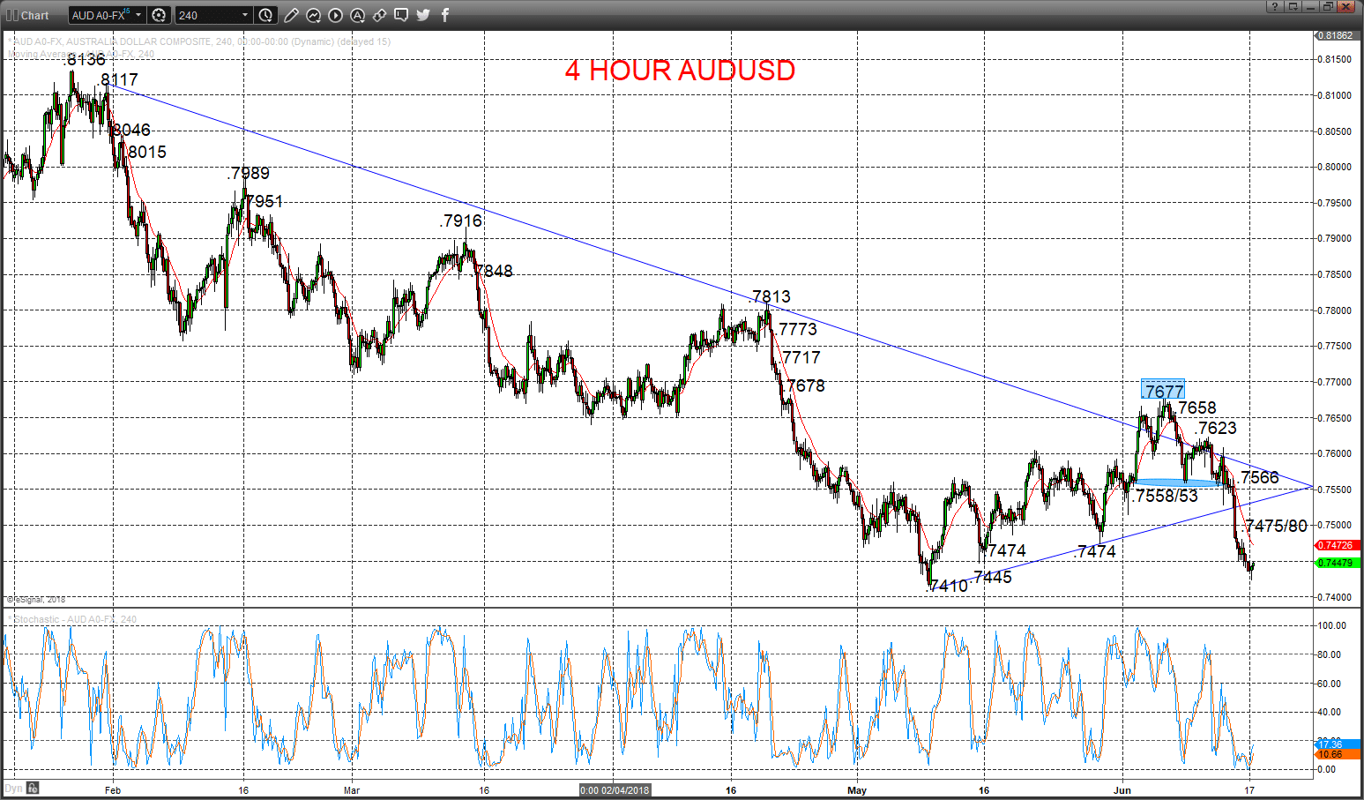Select the .7989 annotation label
This screenshot has width=1364, height=800.
tap(249, 173)
